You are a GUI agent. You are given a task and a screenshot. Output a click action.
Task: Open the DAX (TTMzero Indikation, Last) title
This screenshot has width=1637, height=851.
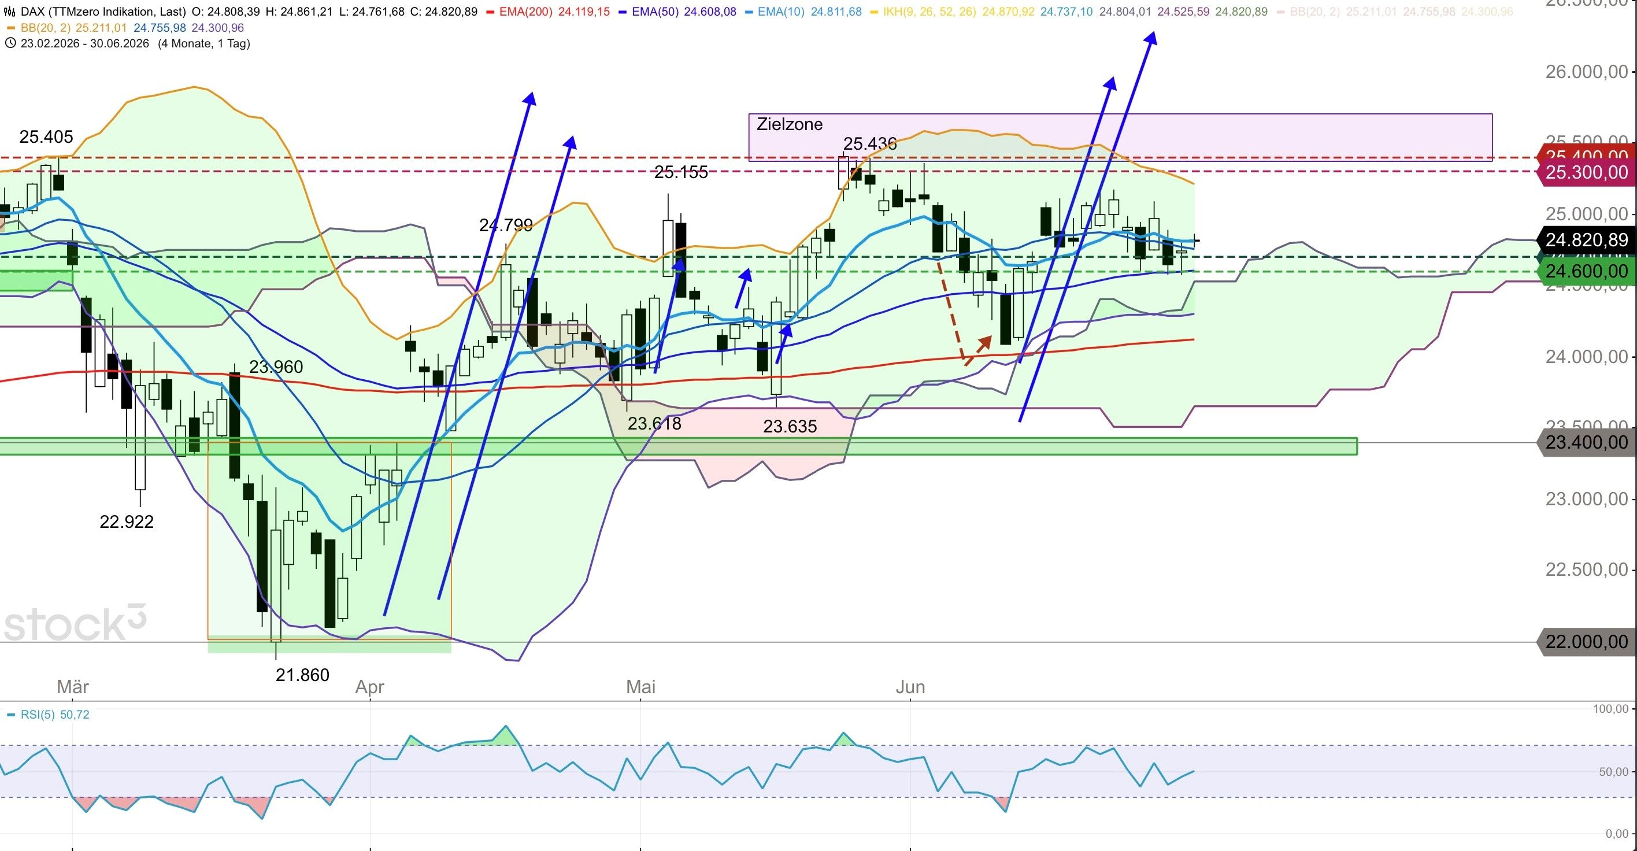tap(103, 12)
